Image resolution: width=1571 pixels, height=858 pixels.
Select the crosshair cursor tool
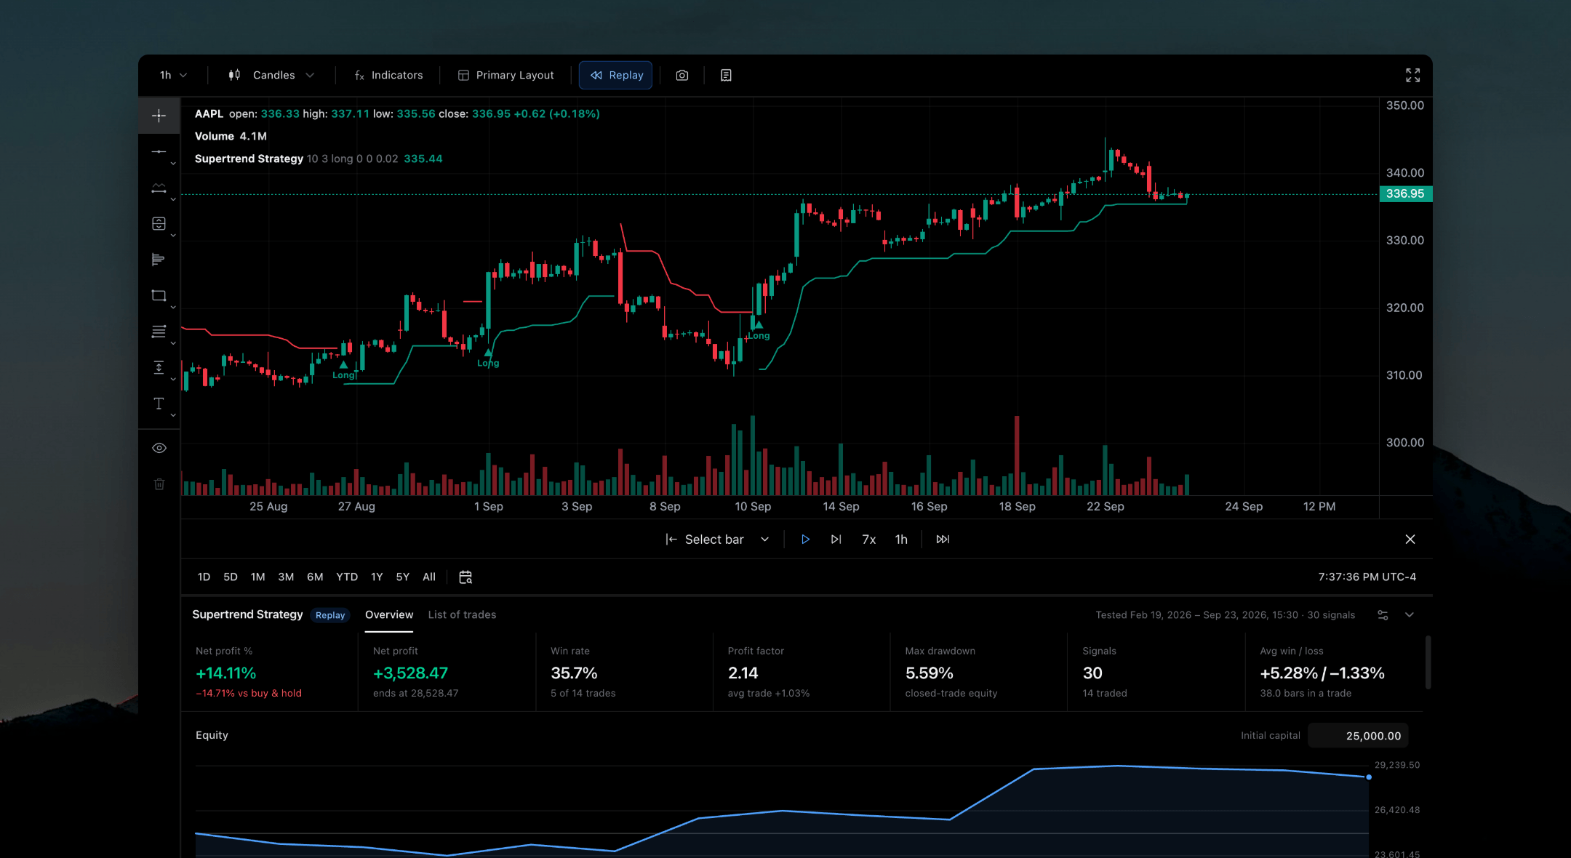(x=159, y=116)
